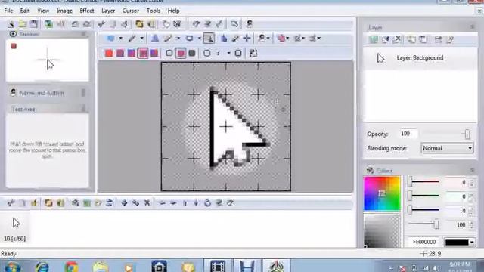Open the Windows Start button
484x272 pixels.
(12, 267)
